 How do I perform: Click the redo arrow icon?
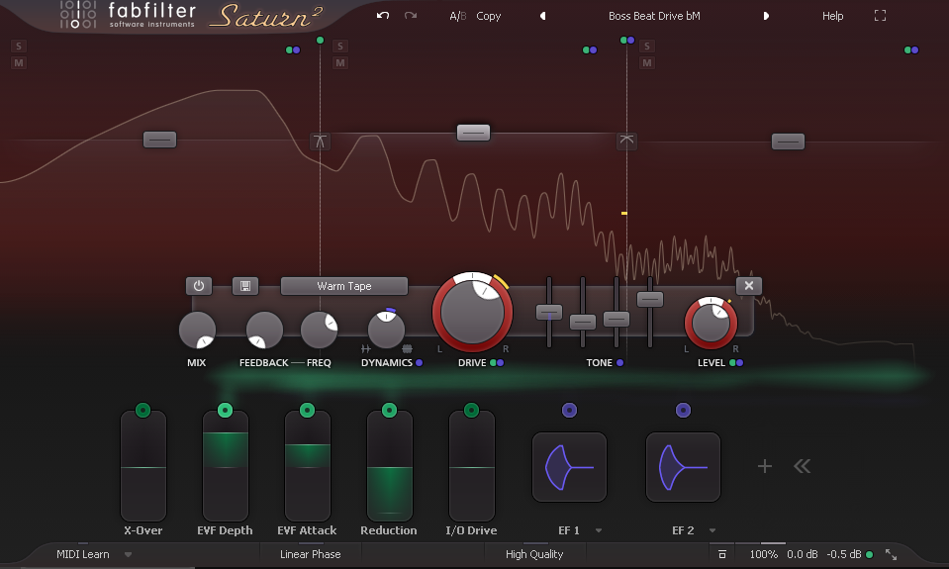[x=411, y=16]
